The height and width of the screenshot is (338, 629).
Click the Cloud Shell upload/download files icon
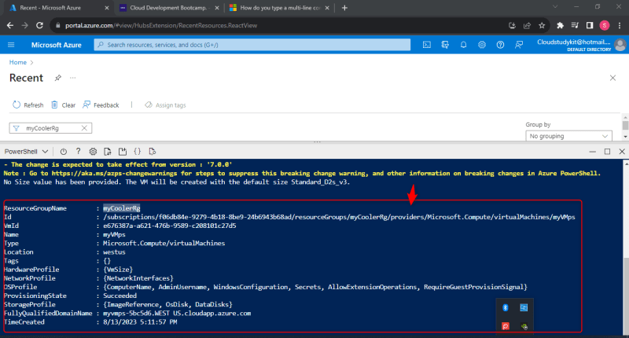[x=108, y=152]
